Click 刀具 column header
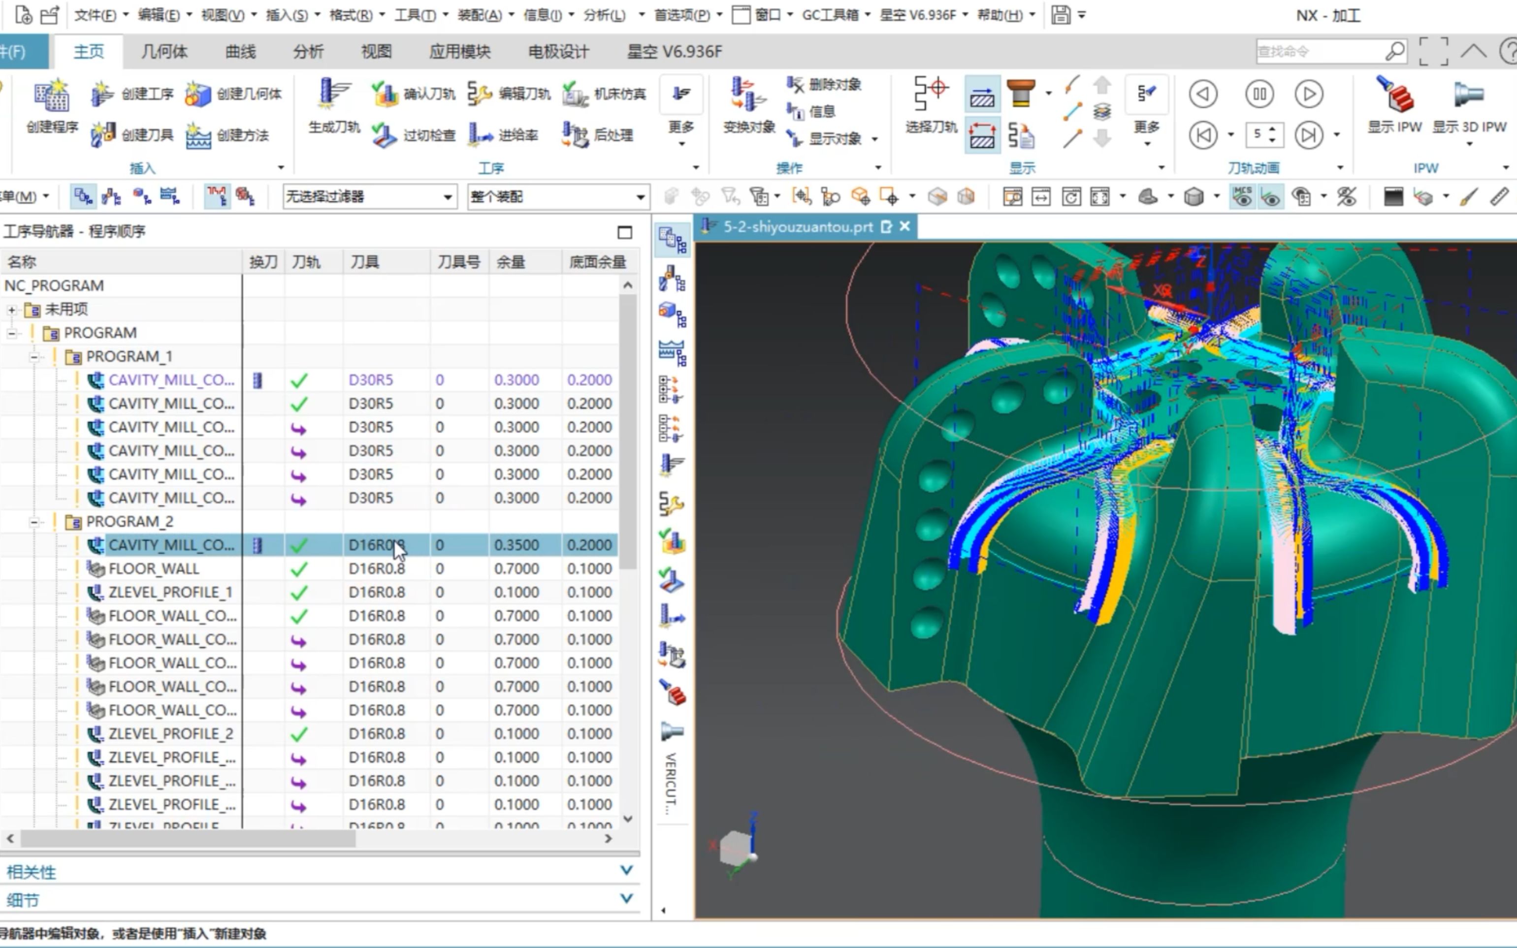Screen dimensions: 1517x948 (x=387, y=261)
